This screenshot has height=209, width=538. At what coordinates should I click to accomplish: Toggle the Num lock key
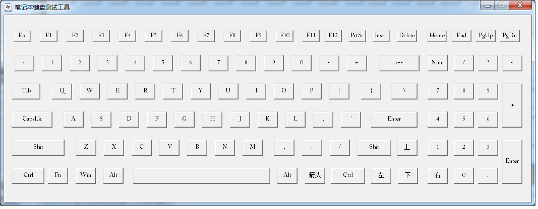coord(438,63)
